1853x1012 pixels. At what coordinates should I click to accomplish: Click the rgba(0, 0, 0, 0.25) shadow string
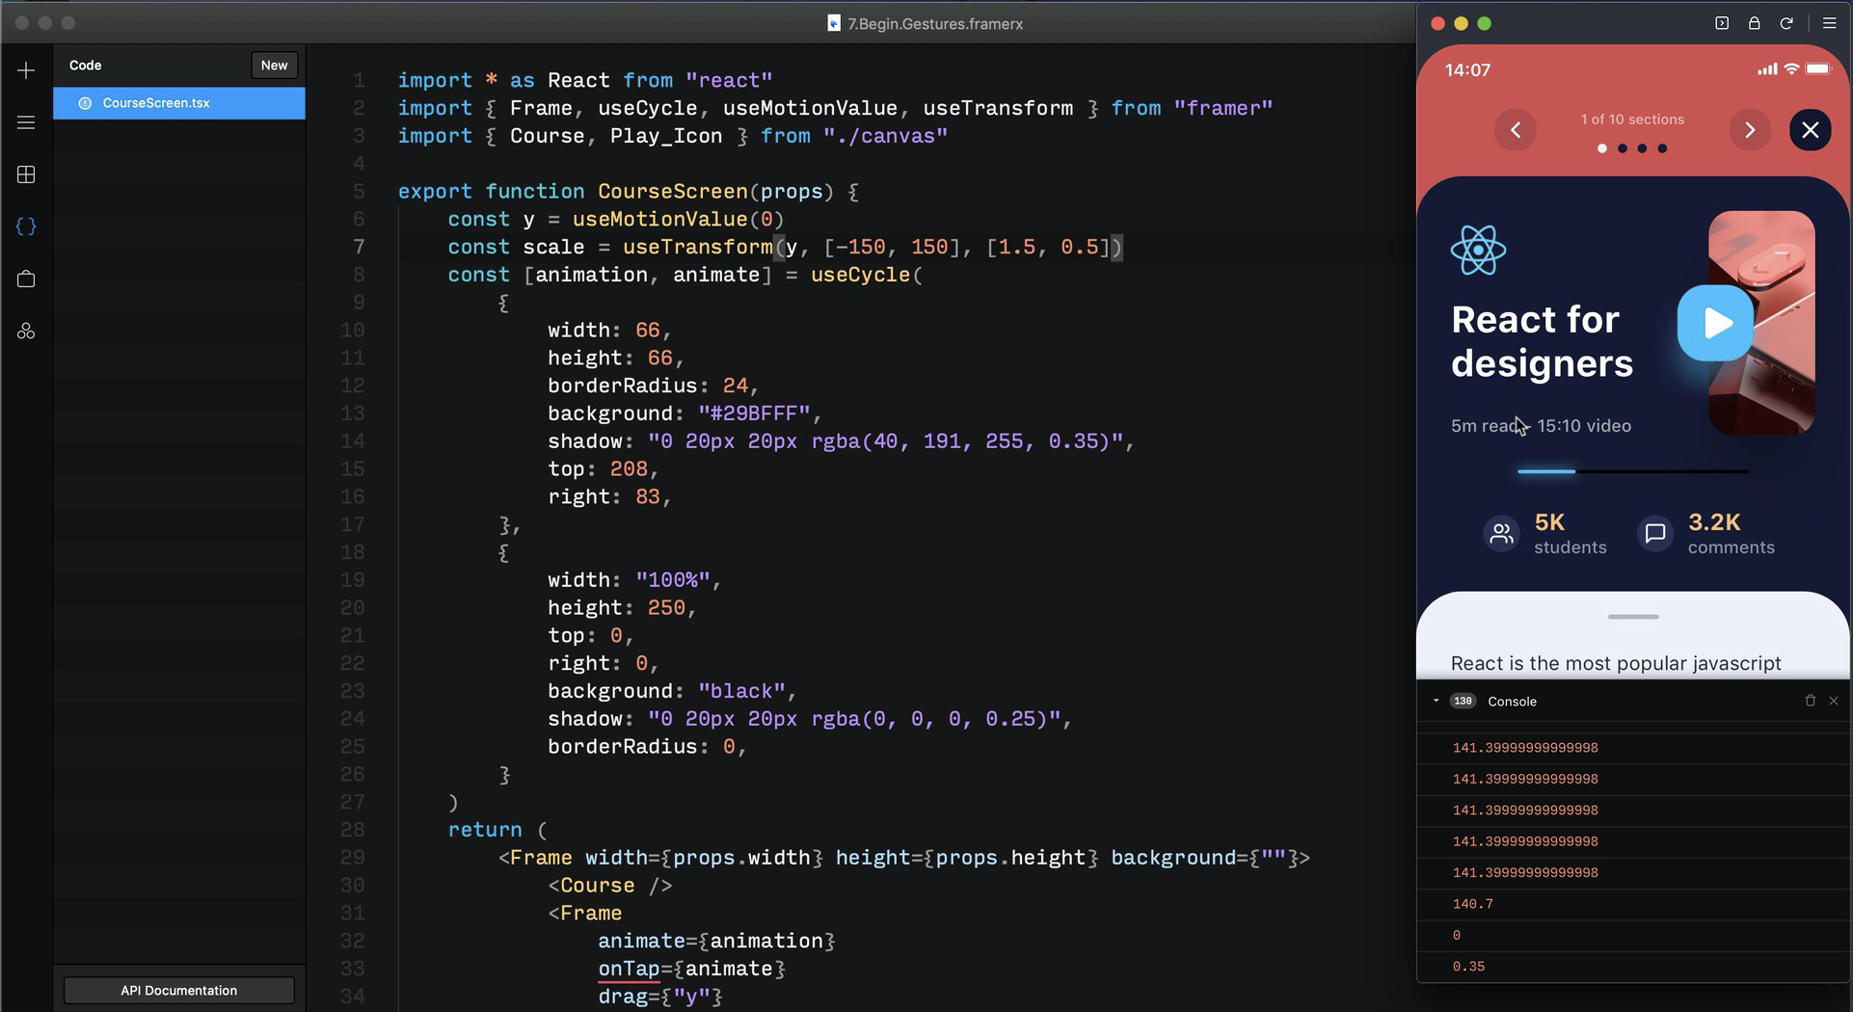tap(854, 719)
